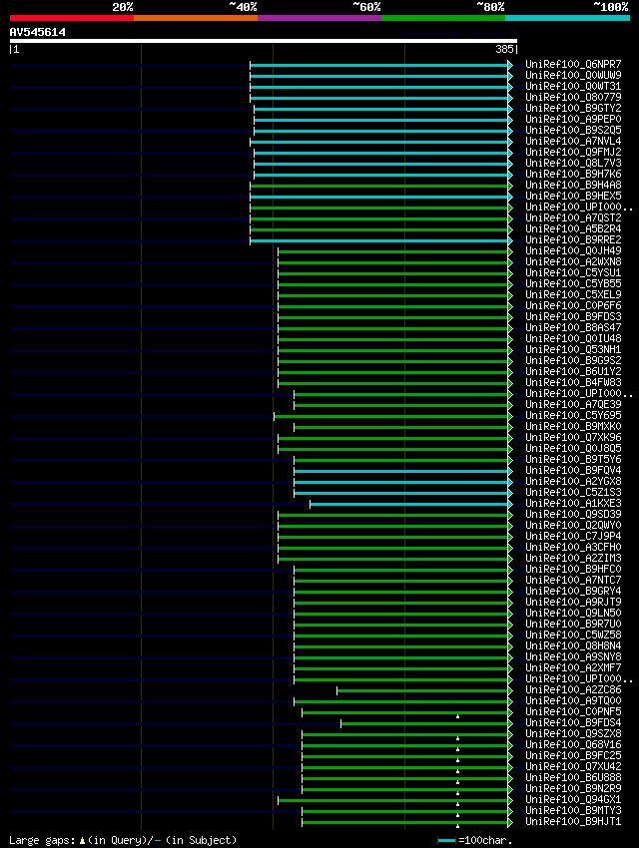Click the UniRef100_Q53NH1 entry
This screenshot has height=848, width=639.
click(573, 349)
